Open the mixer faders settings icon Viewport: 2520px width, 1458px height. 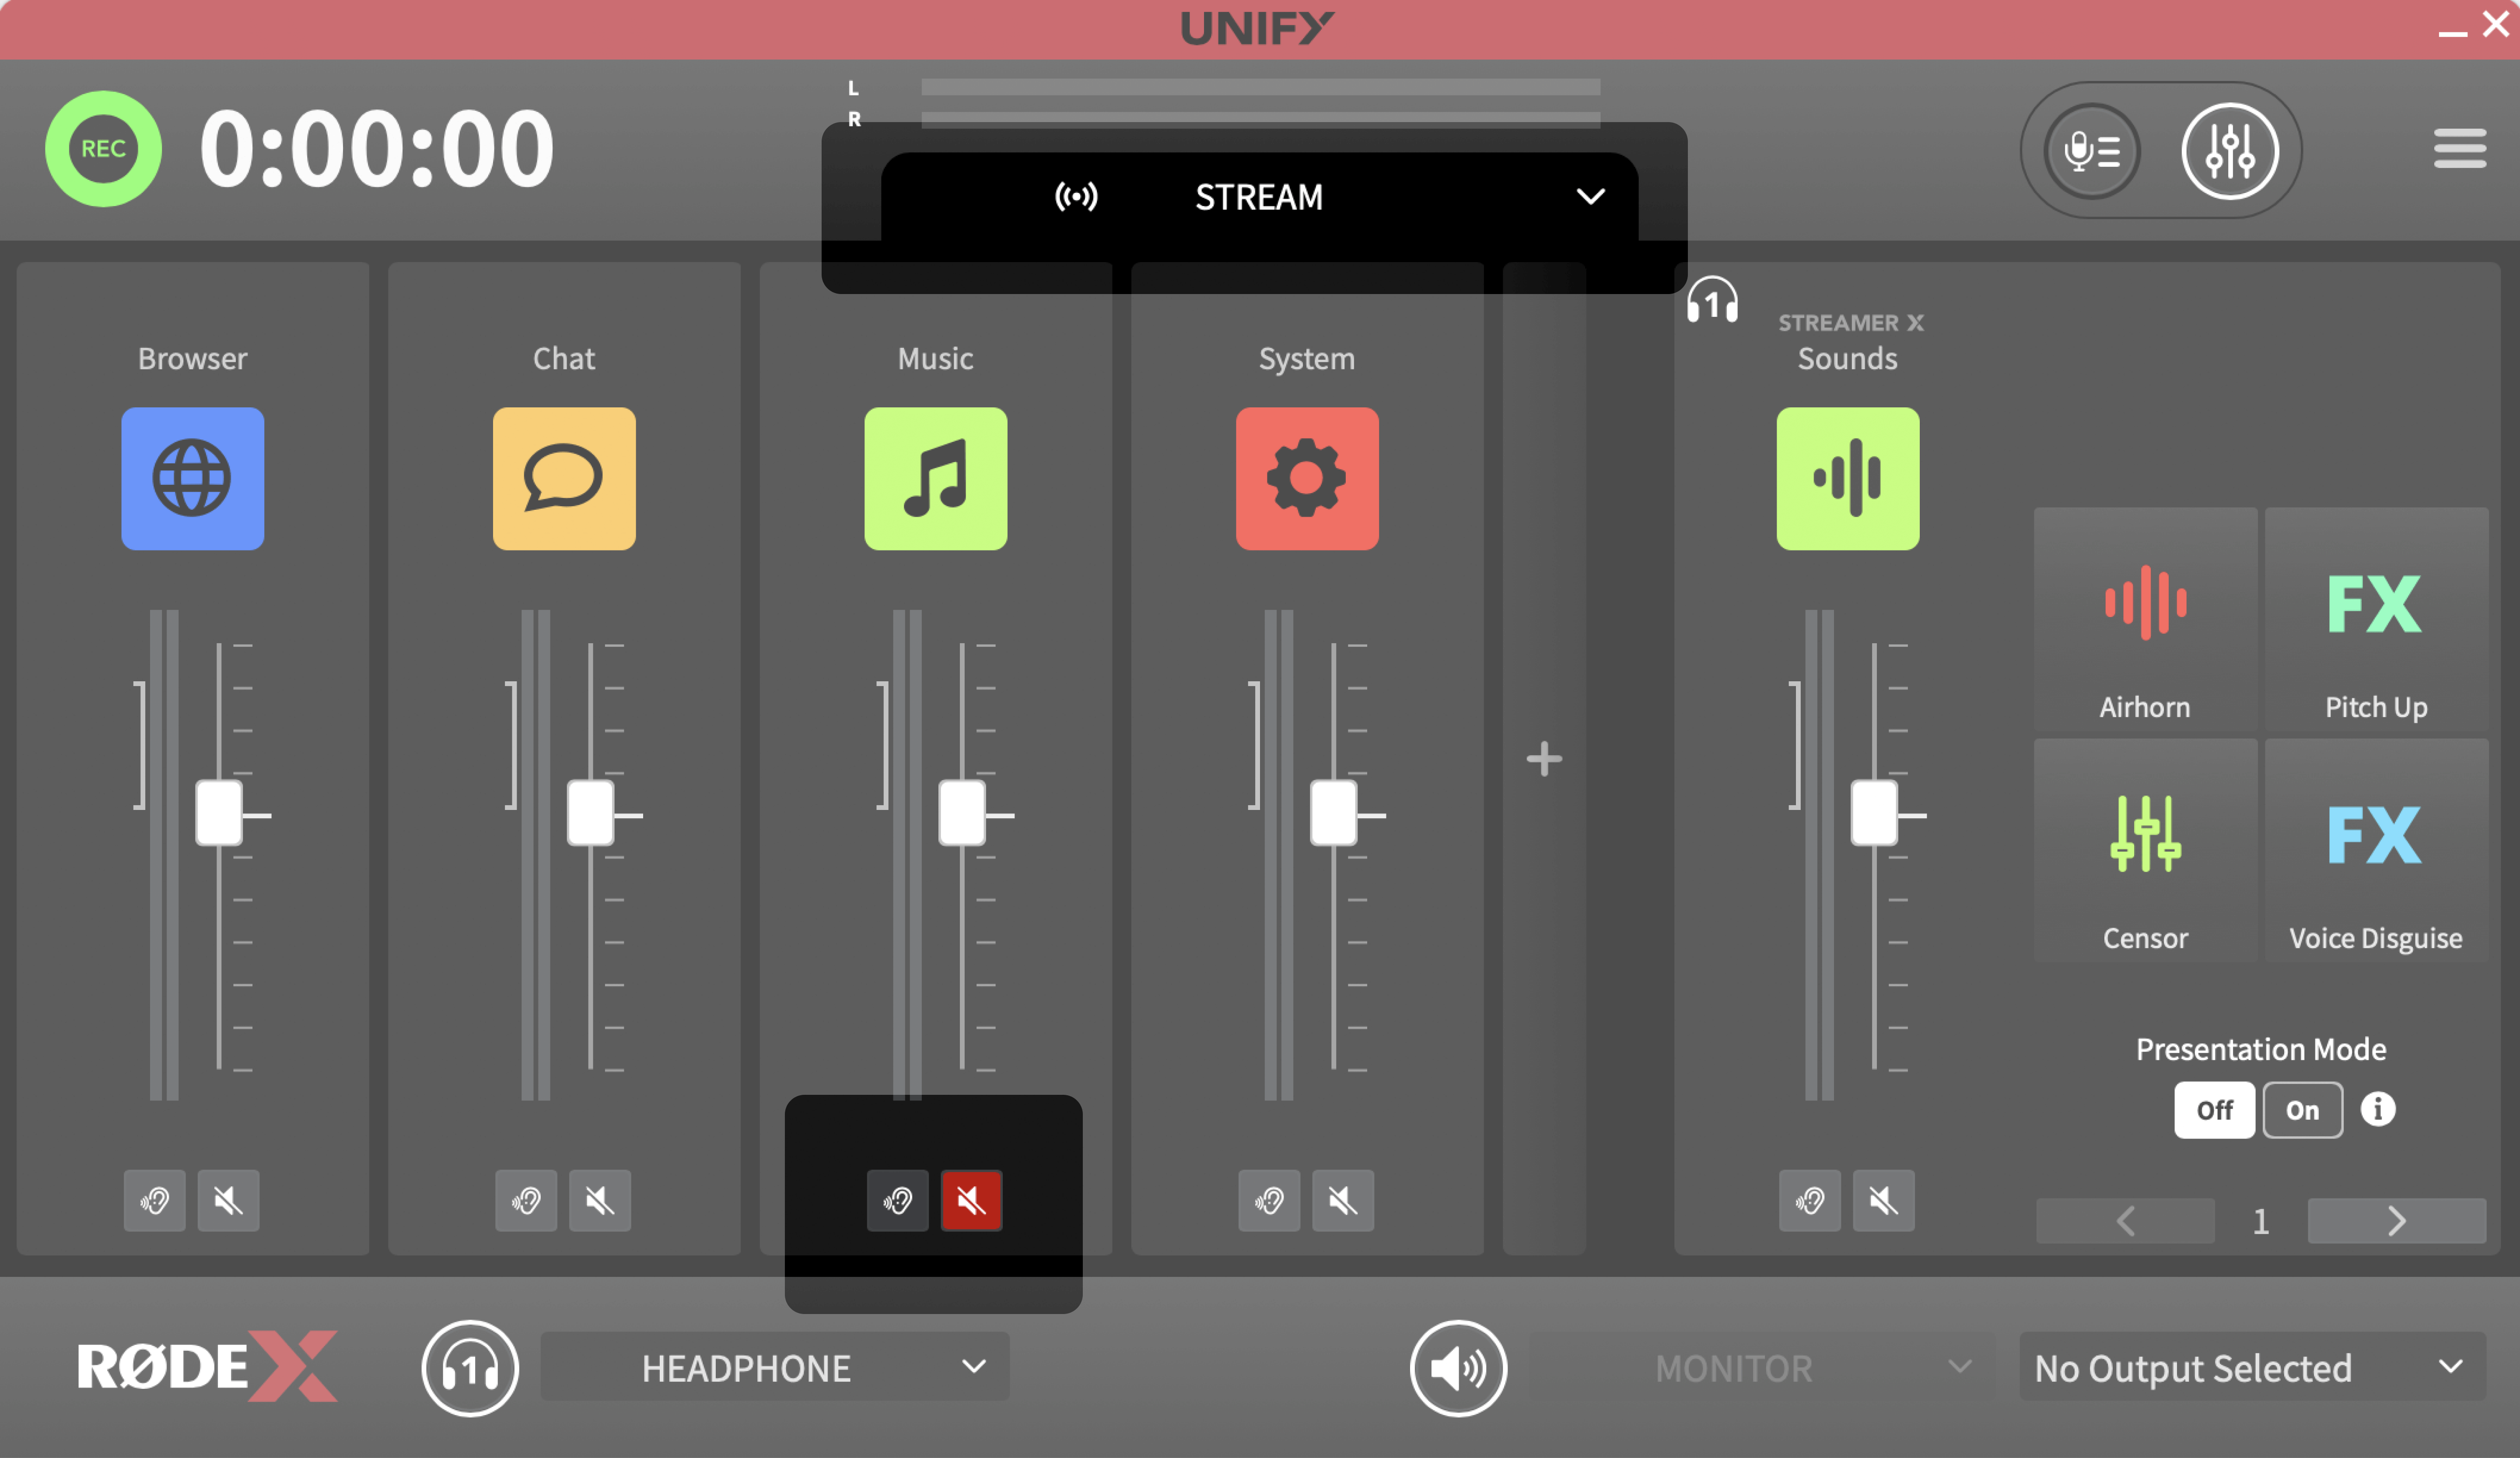click(x=2230, y=151)
